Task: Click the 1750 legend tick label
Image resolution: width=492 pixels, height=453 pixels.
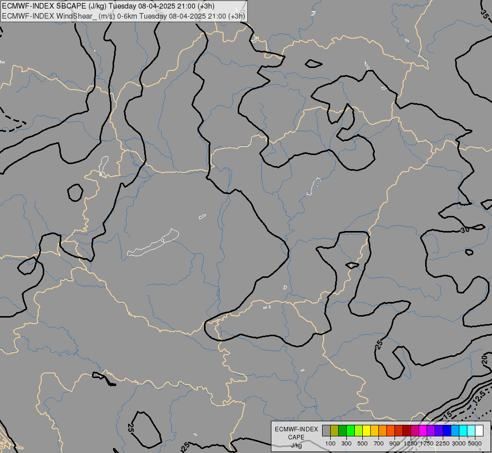Action: point(427,443)
